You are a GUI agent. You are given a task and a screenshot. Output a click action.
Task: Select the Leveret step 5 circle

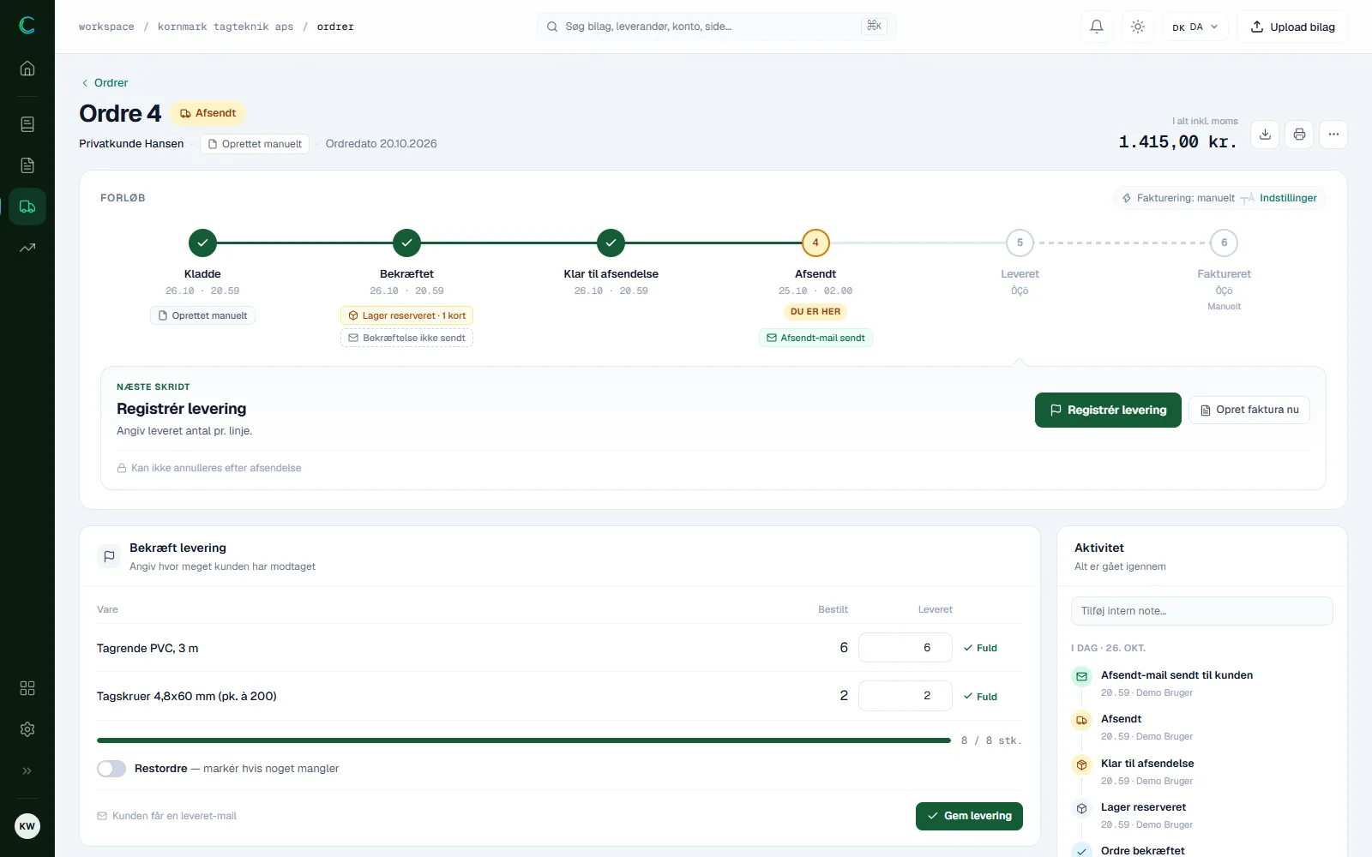(1020, 243)
